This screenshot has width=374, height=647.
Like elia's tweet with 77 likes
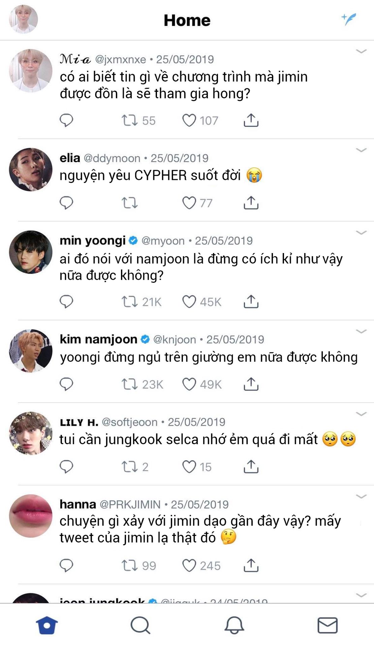point(189,203)
